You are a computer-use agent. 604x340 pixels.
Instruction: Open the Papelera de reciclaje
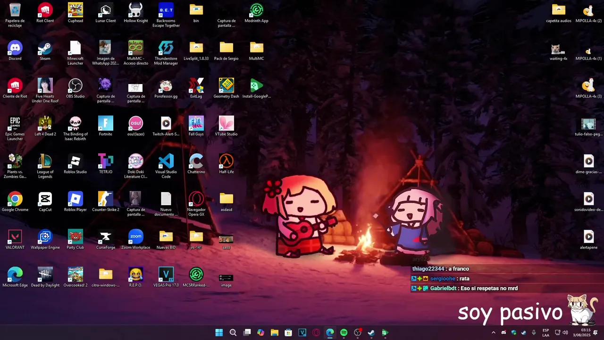click(15, 15)
